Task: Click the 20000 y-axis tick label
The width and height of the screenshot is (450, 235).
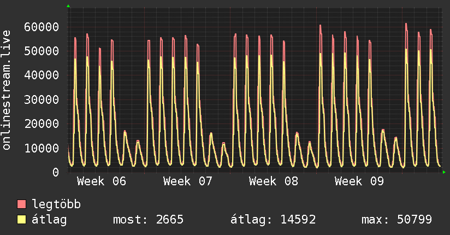Action: click(42, 124)
